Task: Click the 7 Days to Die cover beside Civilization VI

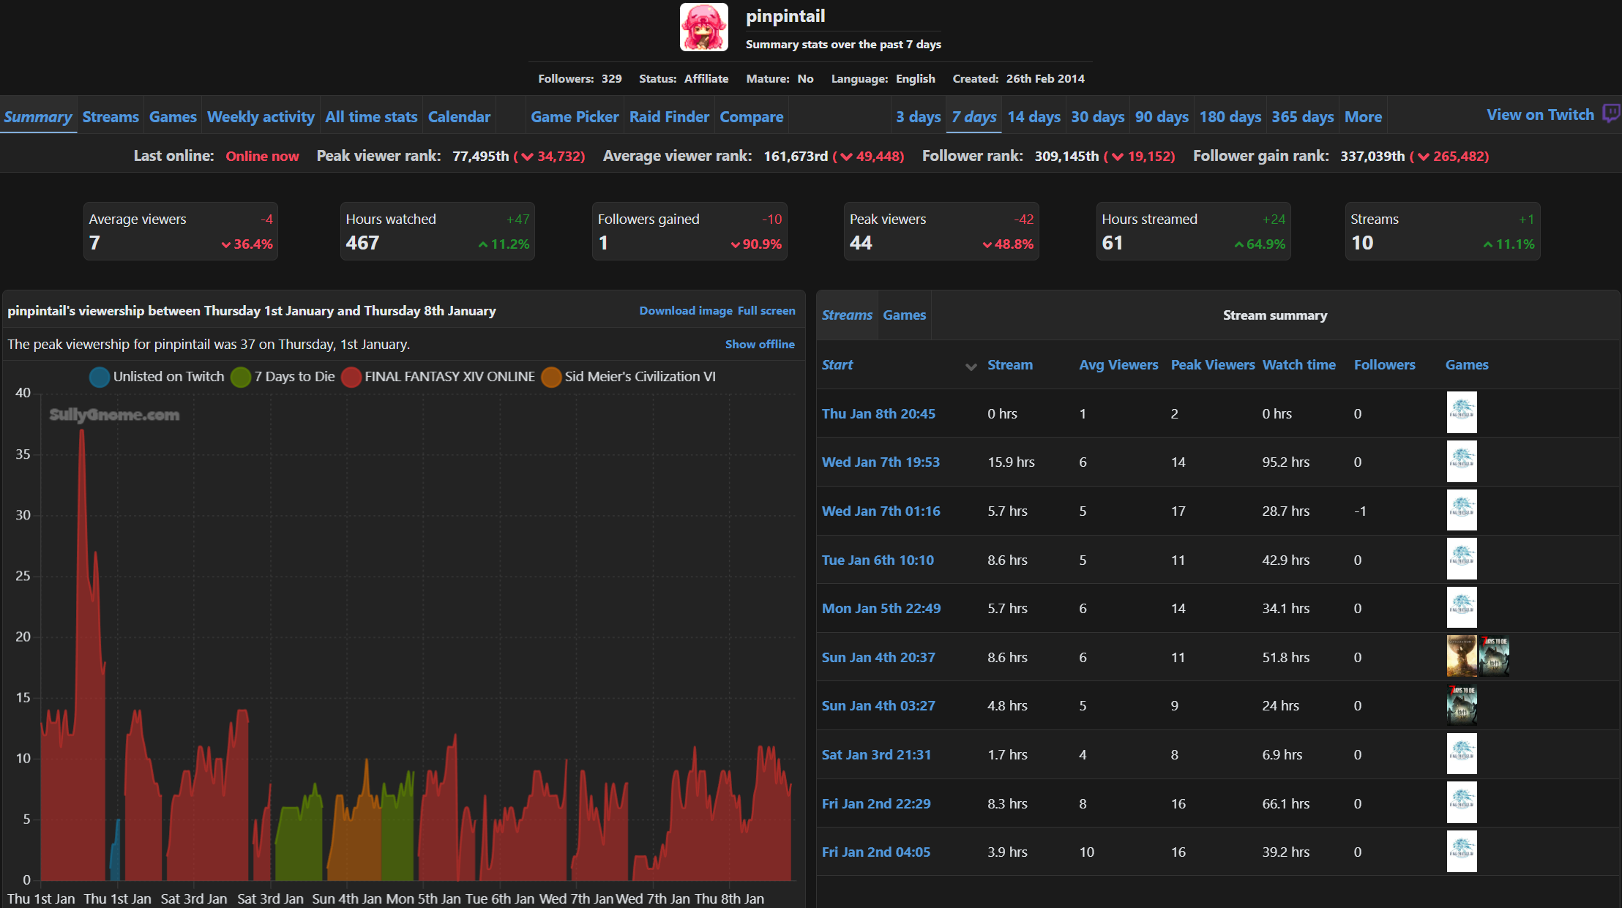Action: pyautogui.click(x=1494, y=656)
